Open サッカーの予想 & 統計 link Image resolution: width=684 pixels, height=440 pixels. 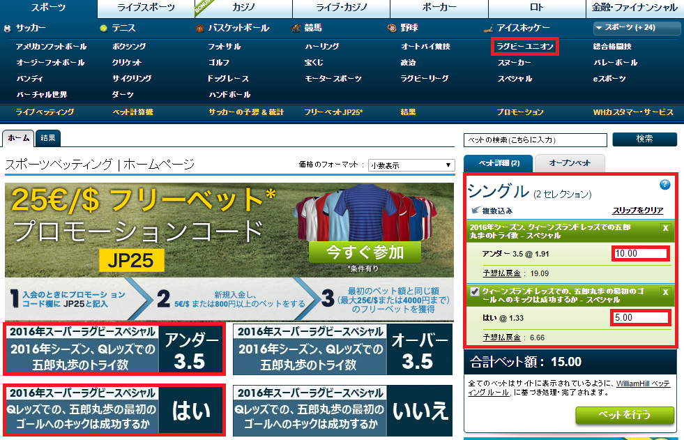246,112
